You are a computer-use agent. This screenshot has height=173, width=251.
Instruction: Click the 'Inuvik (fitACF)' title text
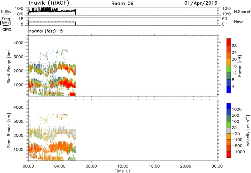[x=49, y=3]
